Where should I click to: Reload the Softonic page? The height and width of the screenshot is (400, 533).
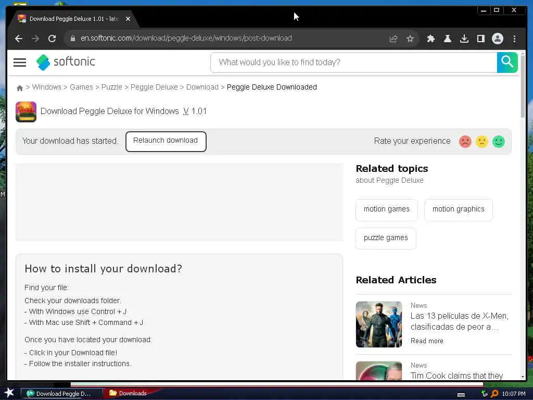[52, 39]
